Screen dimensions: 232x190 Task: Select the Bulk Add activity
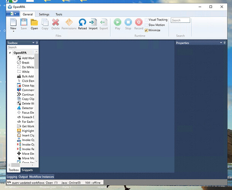[x=25, y=76]
